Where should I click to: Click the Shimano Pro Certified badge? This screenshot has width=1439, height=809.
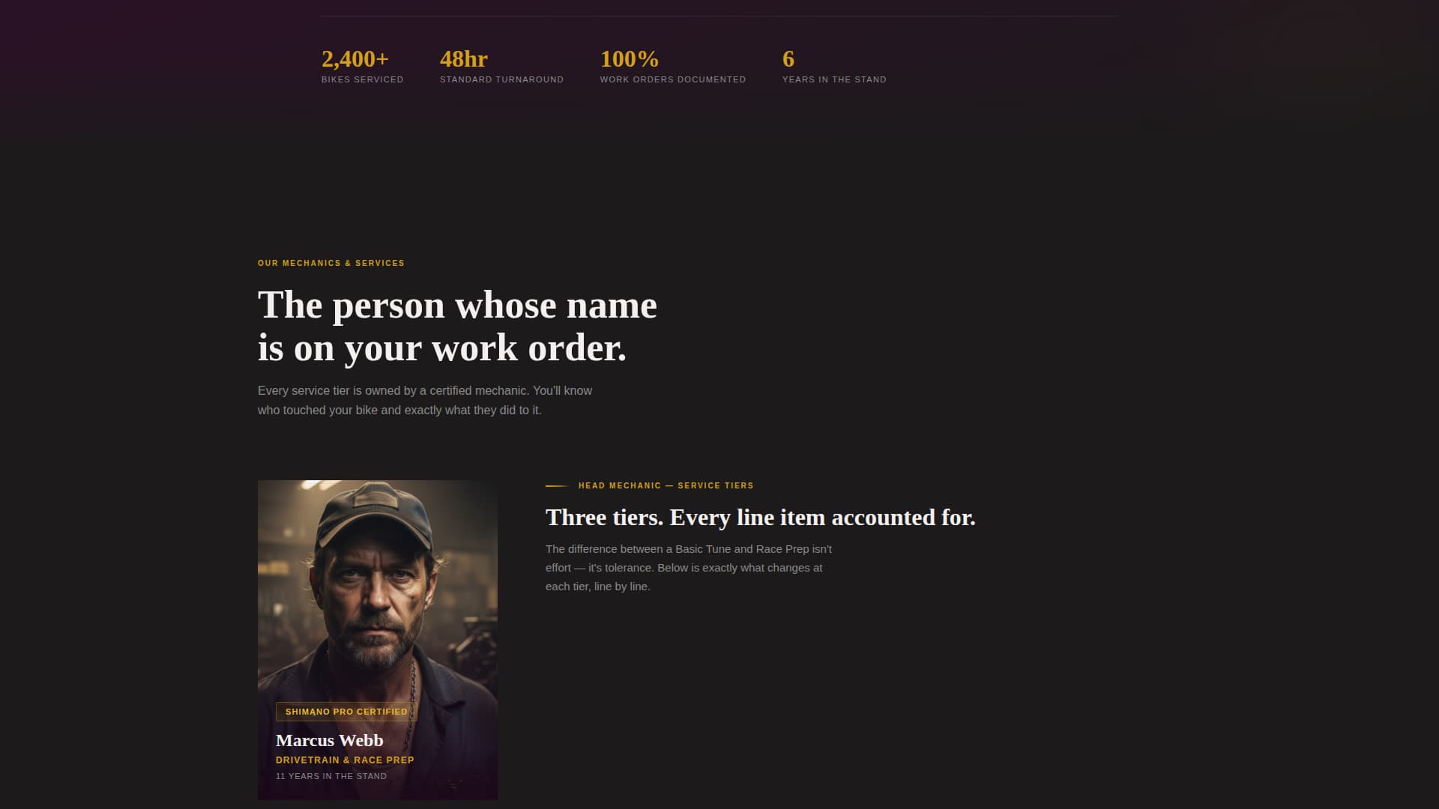[346, 712]
